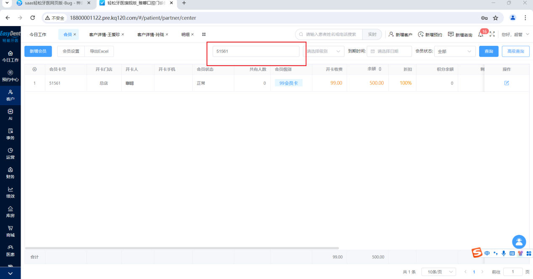Open 事务 in the sidebar
This screenshot has width=533, height=279.
[10, 134]
